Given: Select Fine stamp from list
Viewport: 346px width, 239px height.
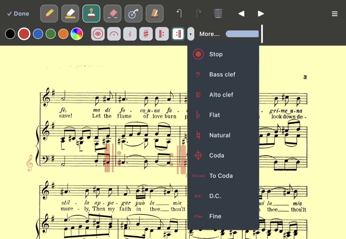Looking at the screenshot, I should (223, 216).
